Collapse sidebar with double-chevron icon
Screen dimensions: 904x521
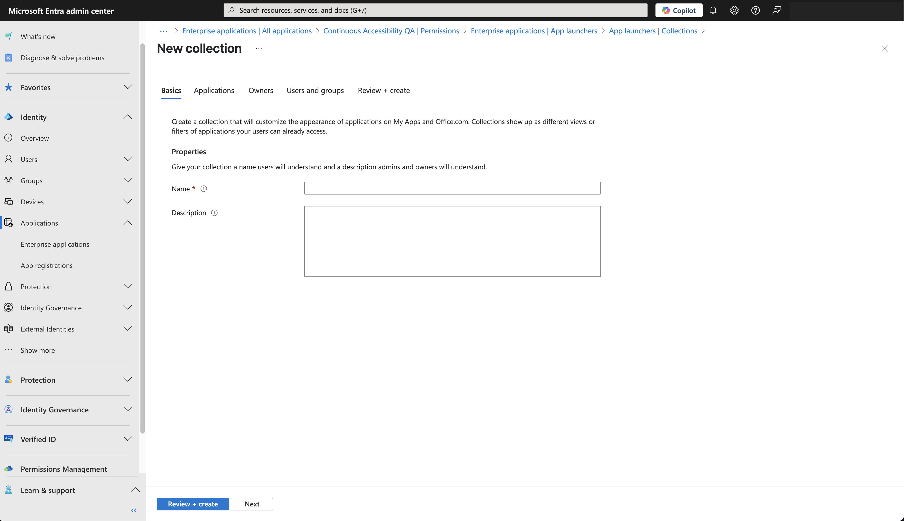pos(134,510)
